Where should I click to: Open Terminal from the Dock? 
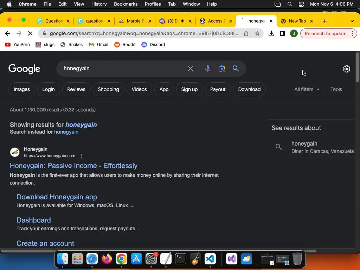pos(180,259)
